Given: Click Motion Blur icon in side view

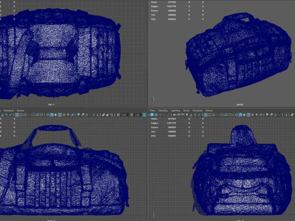Looking at the screenshot, I should [x=271, y=115].
